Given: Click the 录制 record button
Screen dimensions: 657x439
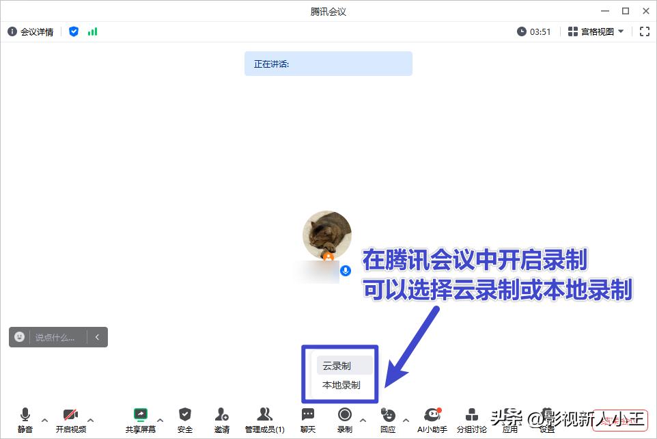Looking at the screenshot, I should [344, 420].
